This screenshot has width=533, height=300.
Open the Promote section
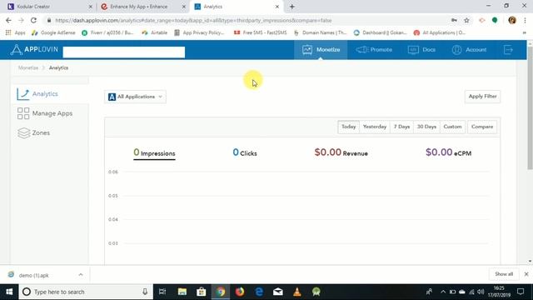click(x=374, y=50)
